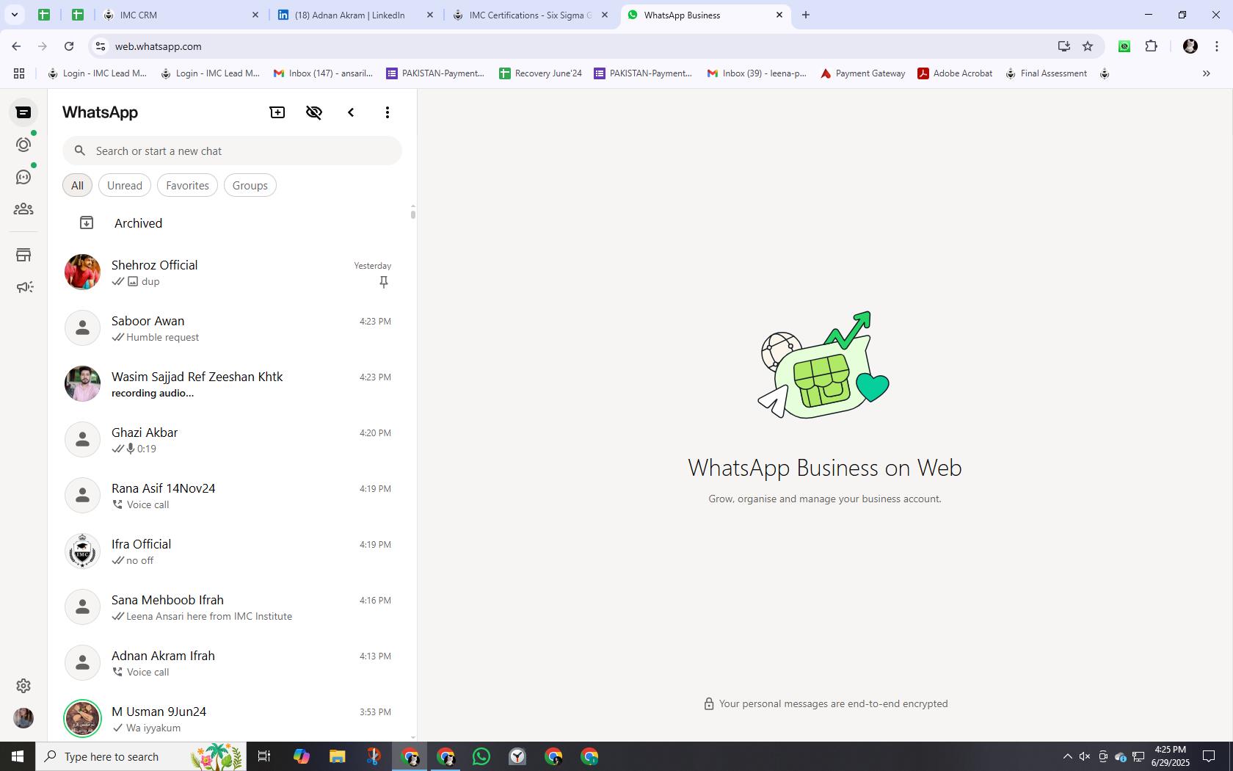
Task: Open site information icon in address bar
Action: point(101,46)
